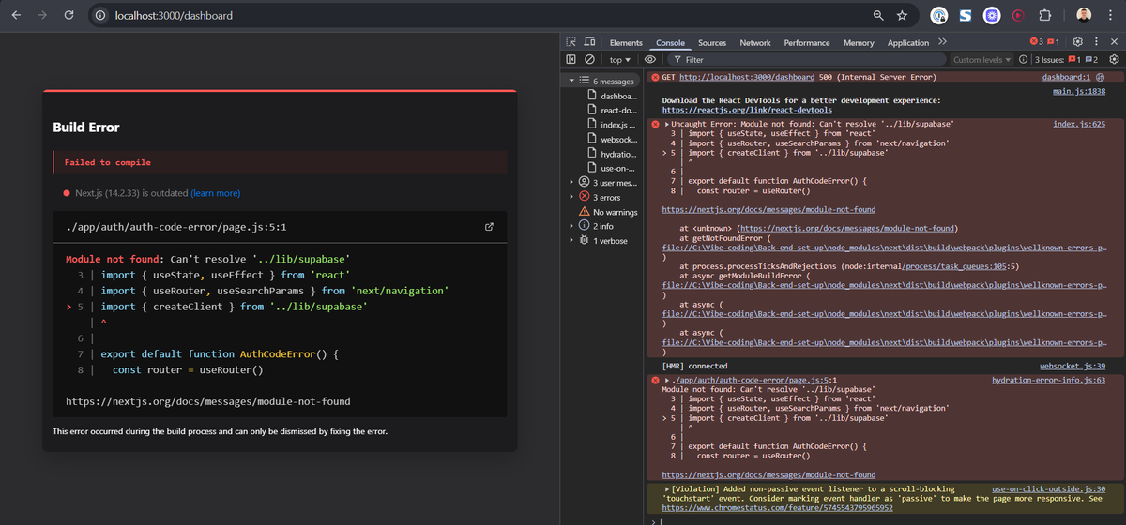The height and width of the screenshot is (525, 1126).
Task: Open the chromestatus.com feature link
Action: click(778, 508)
